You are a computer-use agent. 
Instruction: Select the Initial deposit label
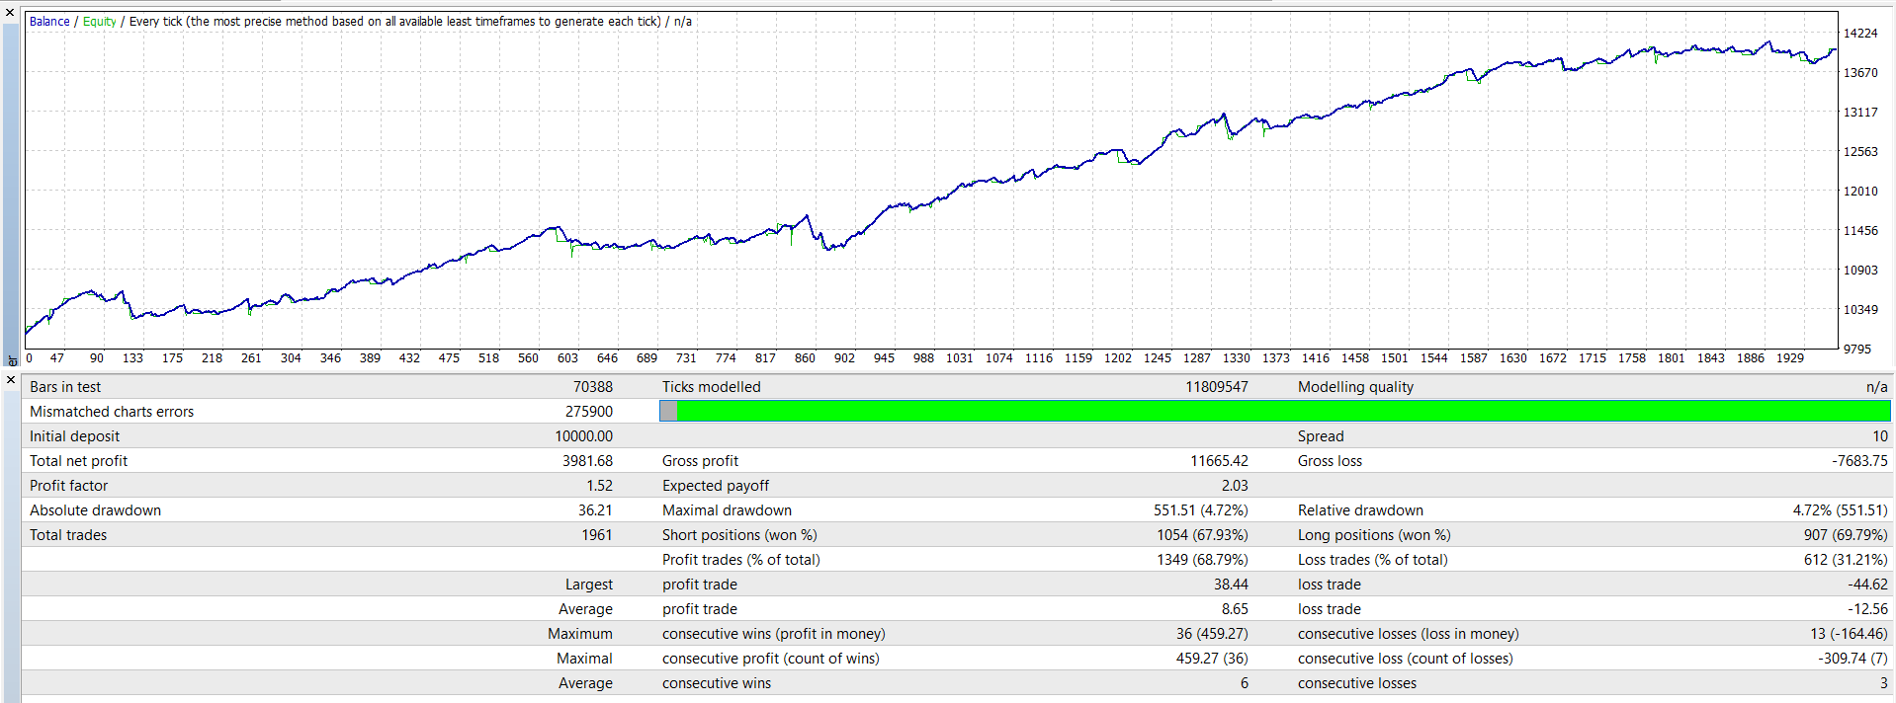[74, 436]
